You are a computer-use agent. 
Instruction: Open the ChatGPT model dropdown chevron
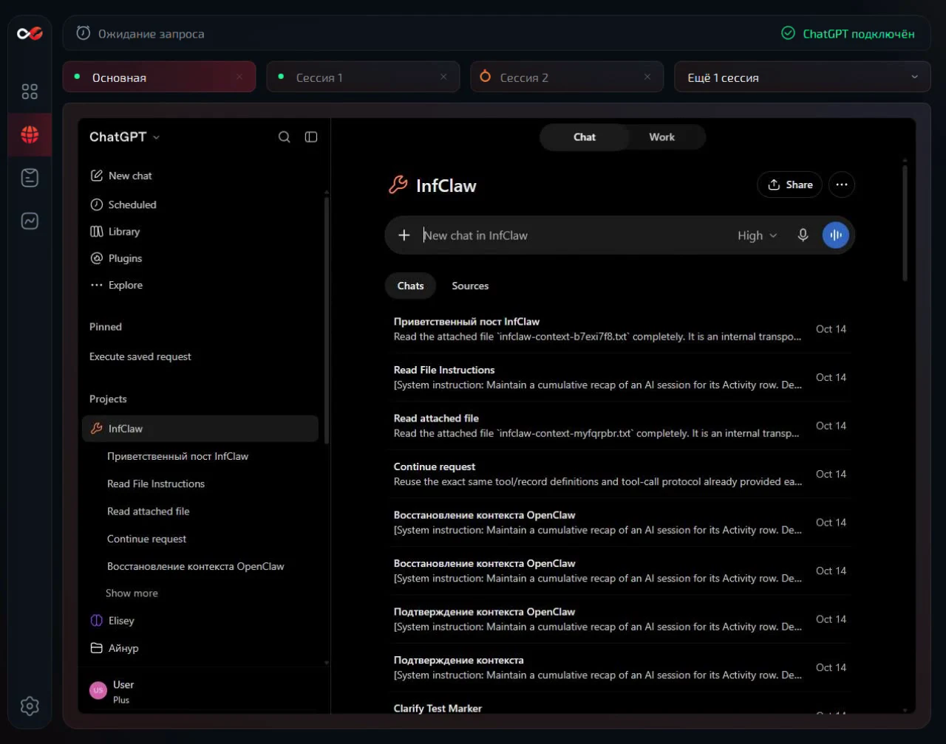(x=156, y=137)
